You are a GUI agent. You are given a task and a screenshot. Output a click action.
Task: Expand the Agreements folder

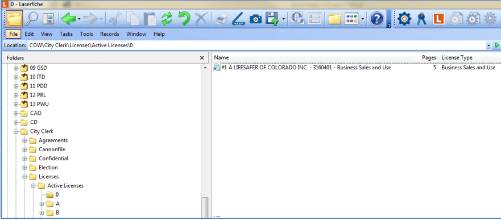point(24,140)
